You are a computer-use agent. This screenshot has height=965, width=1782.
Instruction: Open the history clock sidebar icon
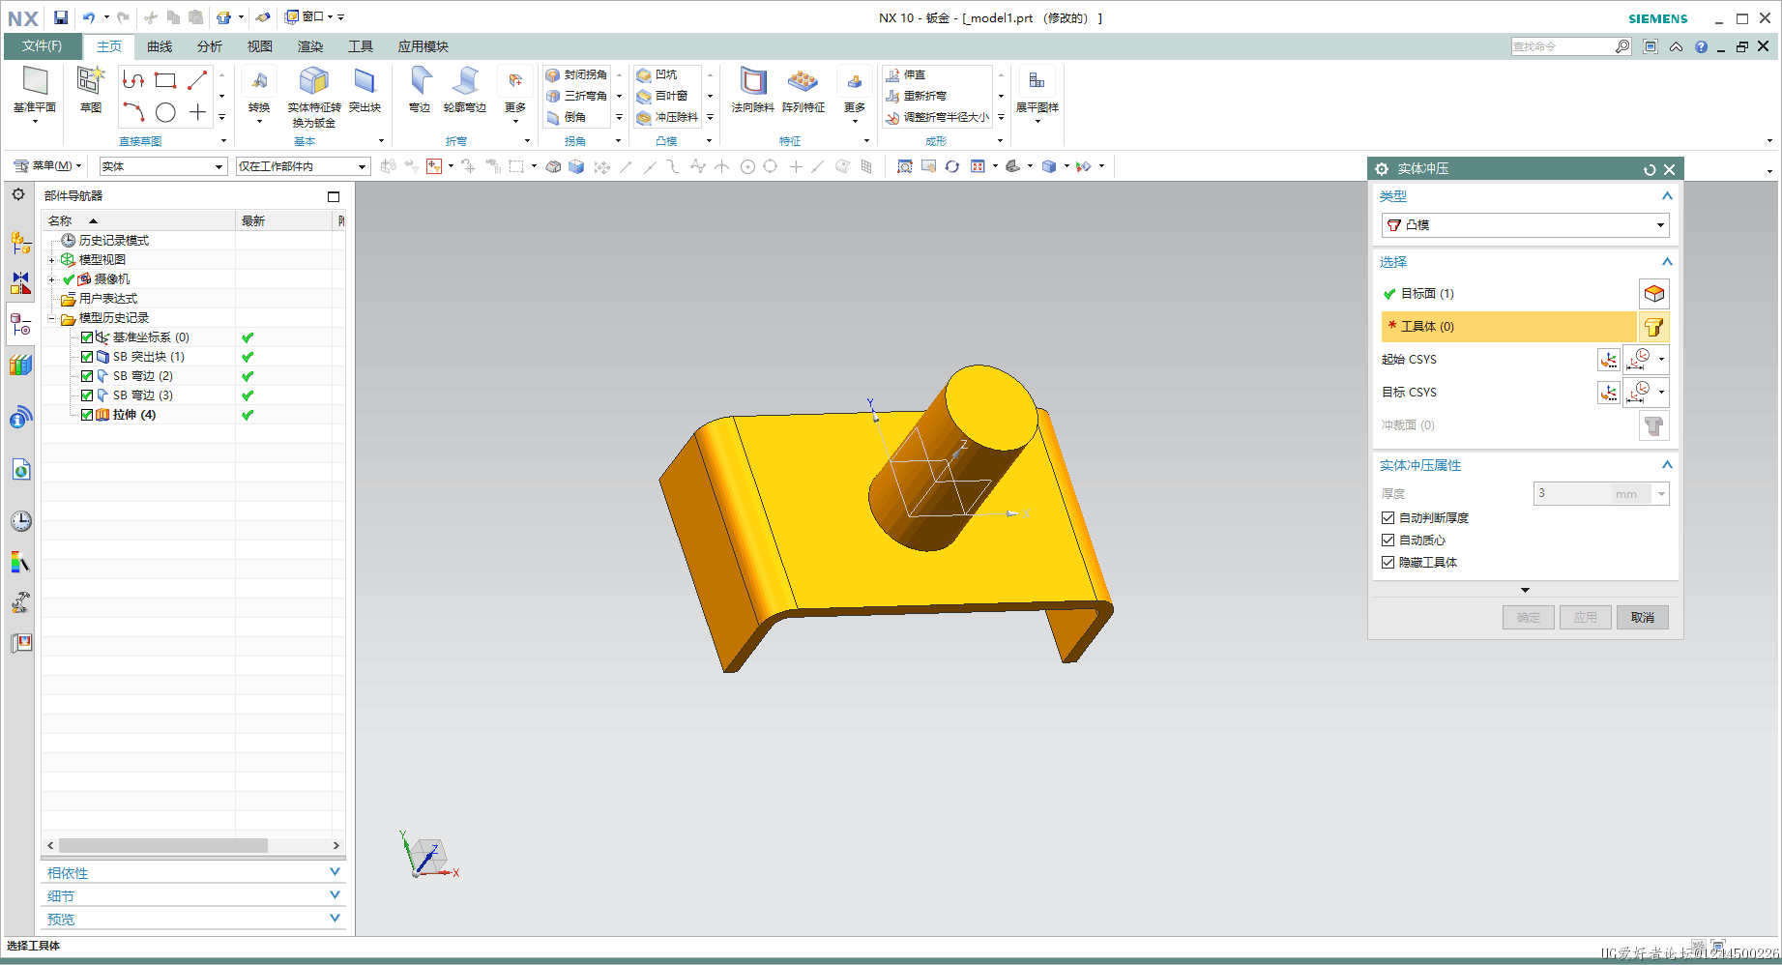21,521
